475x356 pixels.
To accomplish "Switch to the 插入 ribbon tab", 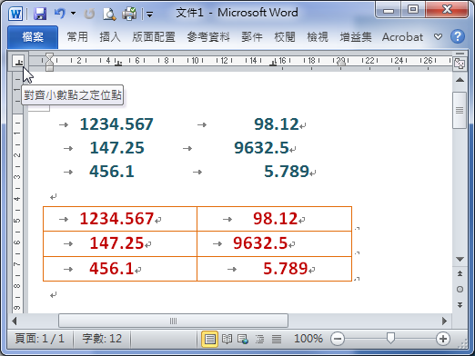I will 110,37.
